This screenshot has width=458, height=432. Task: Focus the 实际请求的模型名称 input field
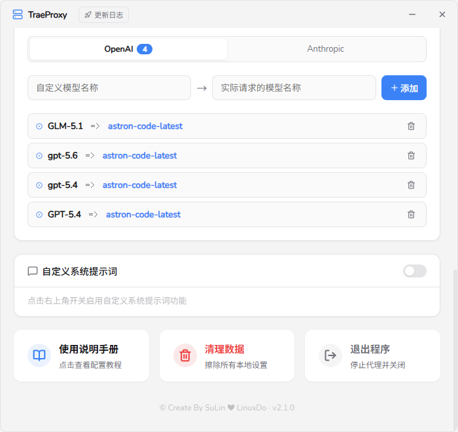tap(294, 88)
